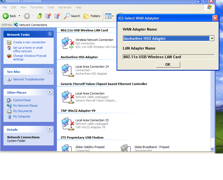Open Control Panel link

click(x=22, y=100)
